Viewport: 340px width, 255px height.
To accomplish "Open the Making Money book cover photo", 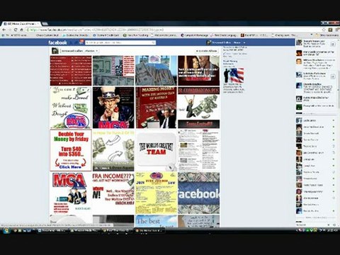I will [156, 108].
